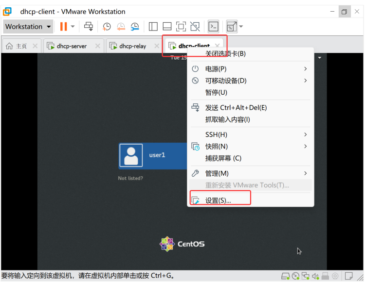Open snapshot manager wrench icon

pyautogui.click(x=135, y=27)
